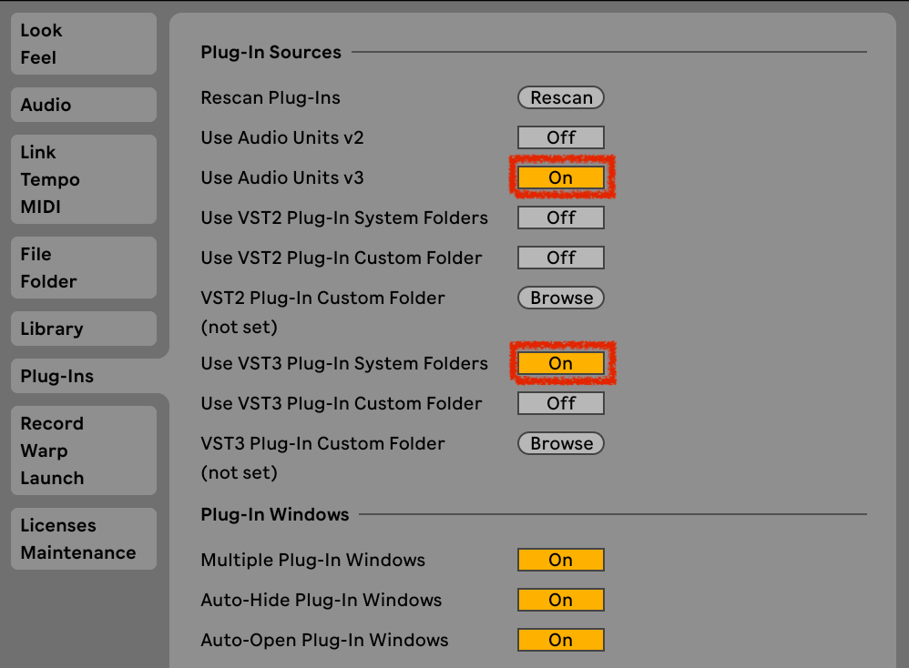Turn off Auto-Hide Plug-In Windows
909x668 pixels.
point(561,600)
